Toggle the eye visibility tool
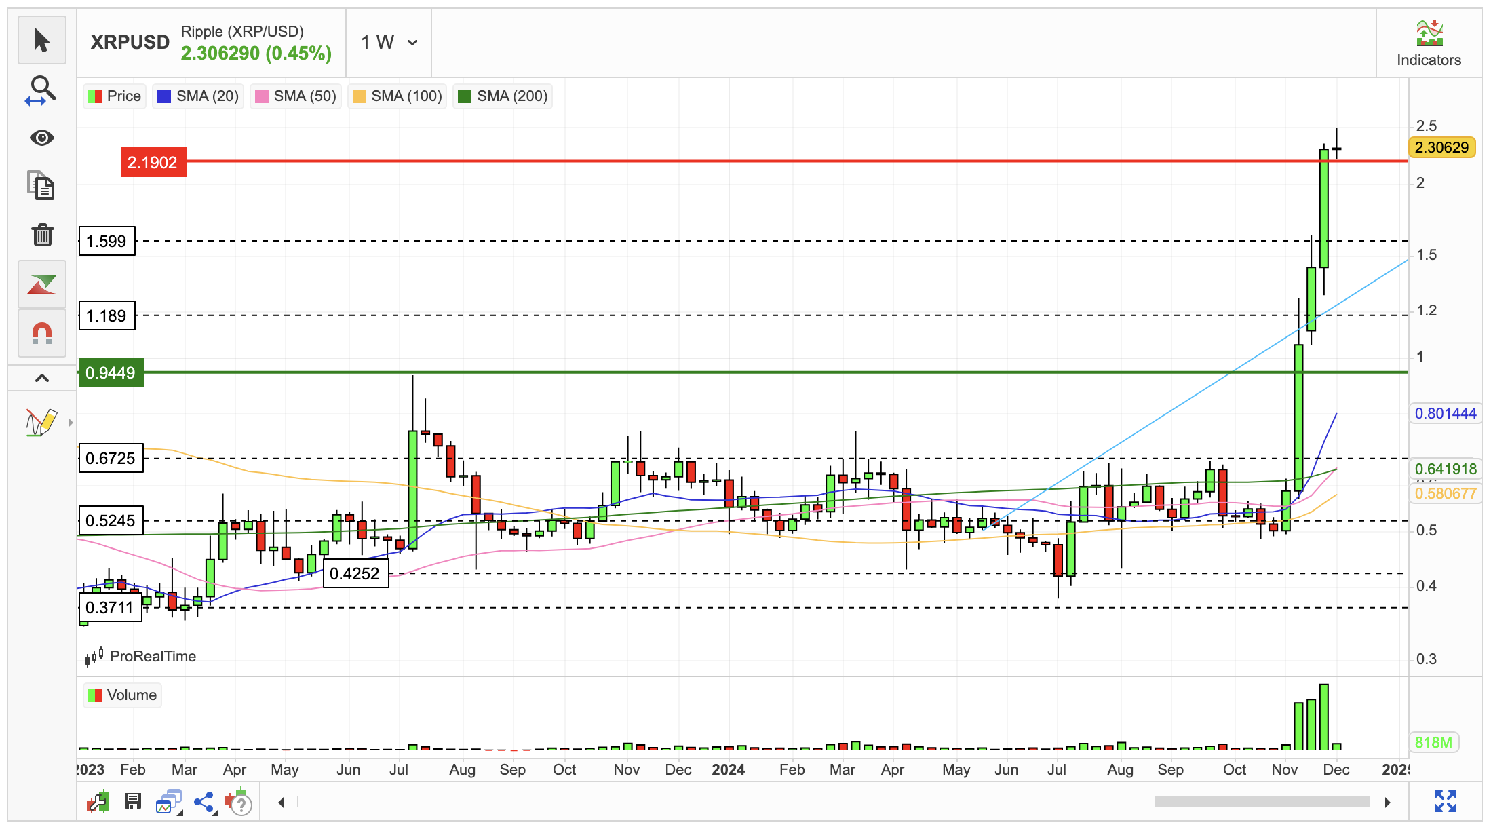Screen dimensions: 1491x829 click(x=42, y=138)
